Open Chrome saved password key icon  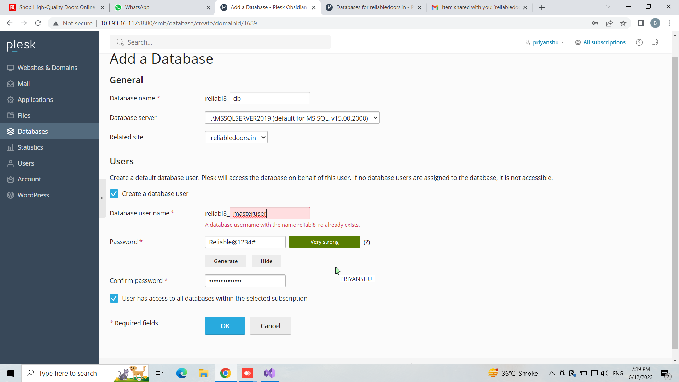click(595, 23)
